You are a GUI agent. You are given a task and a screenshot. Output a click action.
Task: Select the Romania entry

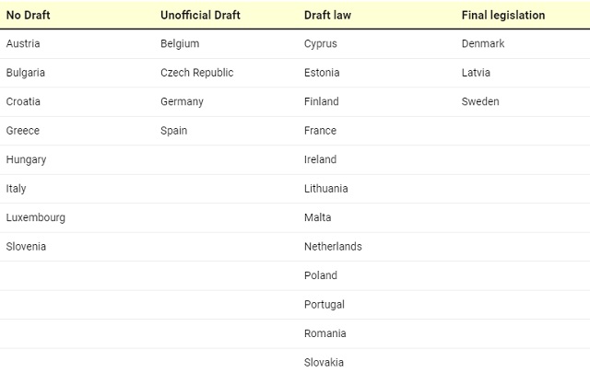[x=325, y=333]
